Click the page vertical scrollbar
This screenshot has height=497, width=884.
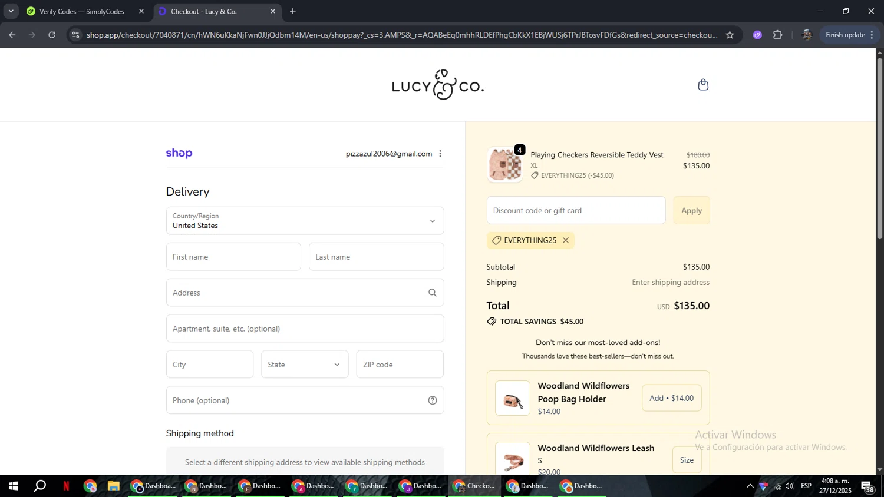(880, 147)
